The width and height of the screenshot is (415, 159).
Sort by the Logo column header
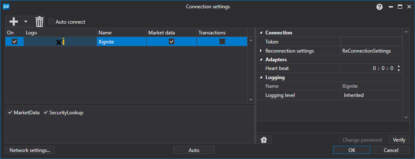(60, 33)
